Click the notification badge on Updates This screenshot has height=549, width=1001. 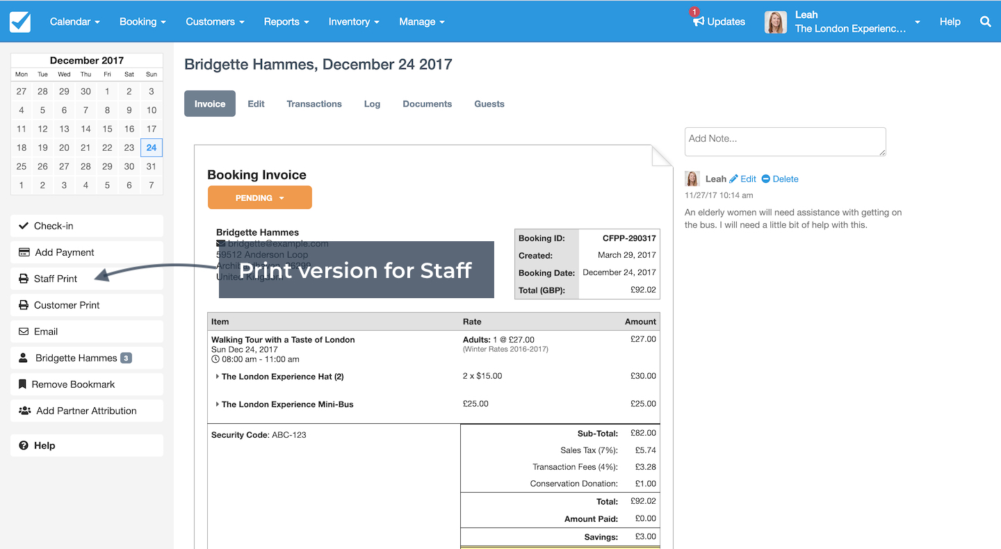point(694,12)
